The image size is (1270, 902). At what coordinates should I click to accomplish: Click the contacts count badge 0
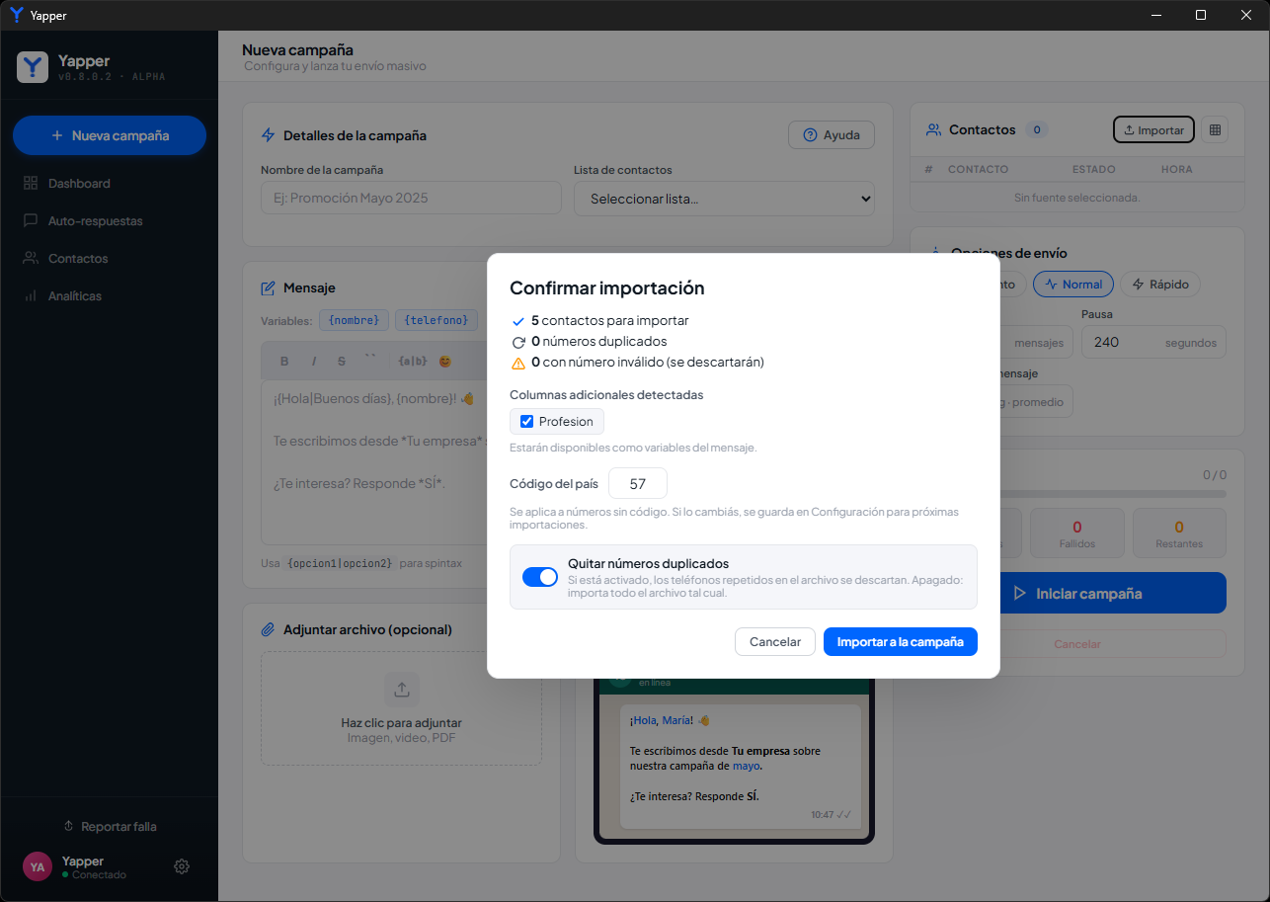[1036, 129]
